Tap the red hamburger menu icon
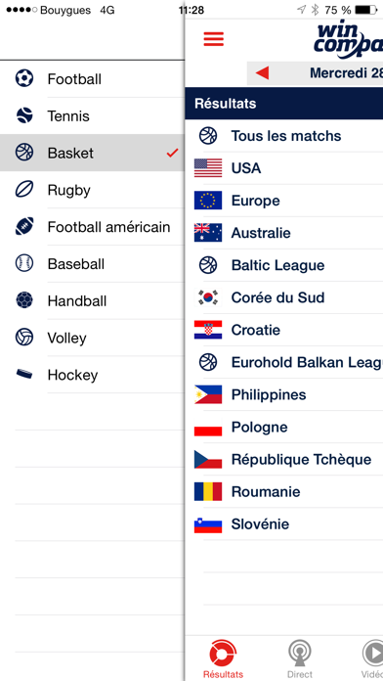Screen dimensions: 383x681 pos(213,39)
